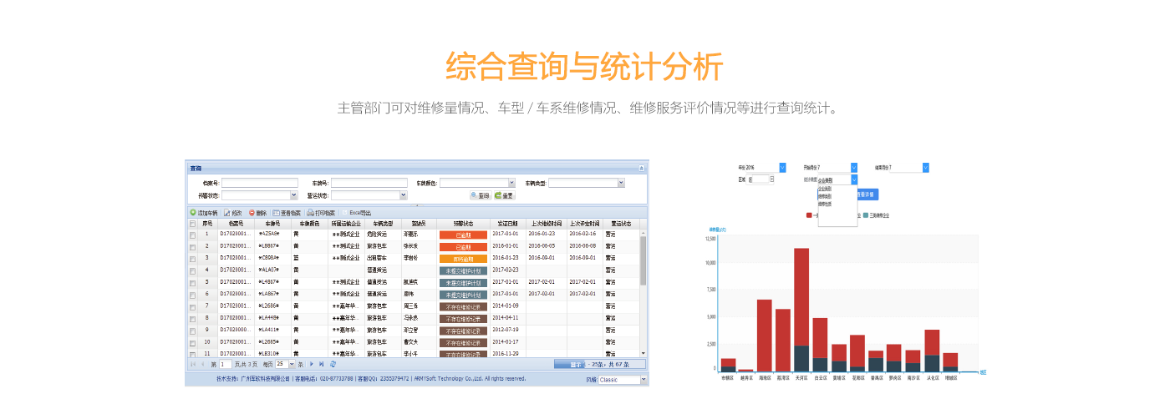Screen dimensions: 1170x414
Task: Toggle the select-all checkbox in table header
Action: coord(192,224)
